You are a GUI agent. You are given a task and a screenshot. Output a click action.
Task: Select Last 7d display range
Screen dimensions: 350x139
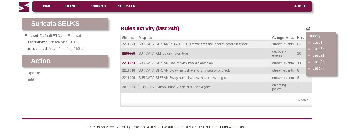pyautogui.click(x=318, y=68)
